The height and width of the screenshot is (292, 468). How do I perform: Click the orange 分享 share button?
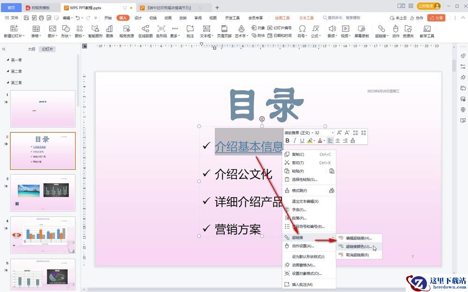pos(436,18)
